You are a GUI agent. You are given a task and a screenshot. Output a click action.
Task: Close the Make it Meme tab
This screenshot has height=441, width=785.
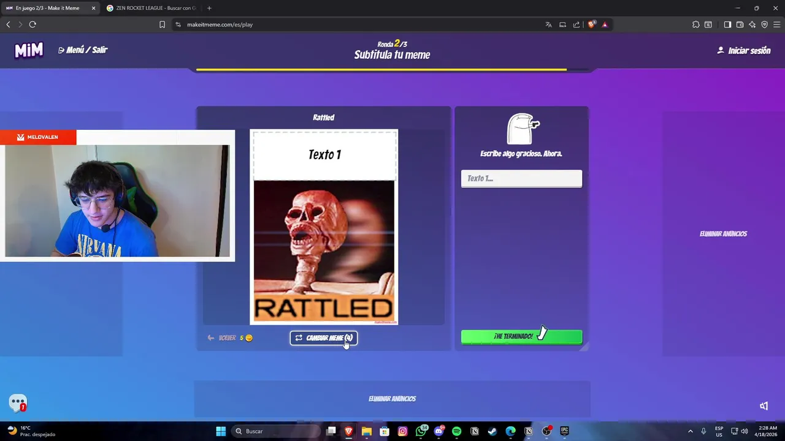(93, 8)
